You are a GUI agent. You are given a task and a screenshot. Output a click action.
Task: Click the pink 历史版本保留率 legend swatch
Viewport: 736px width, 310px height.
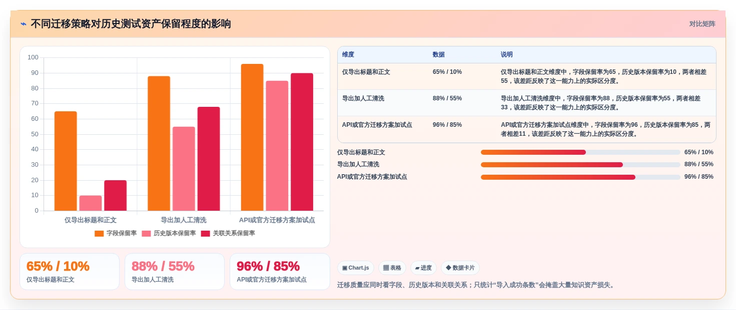(146, 233)
